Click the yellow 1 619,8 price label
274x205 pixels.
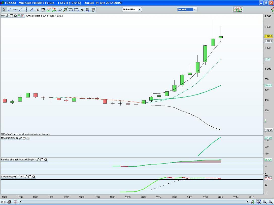[268, 36]
